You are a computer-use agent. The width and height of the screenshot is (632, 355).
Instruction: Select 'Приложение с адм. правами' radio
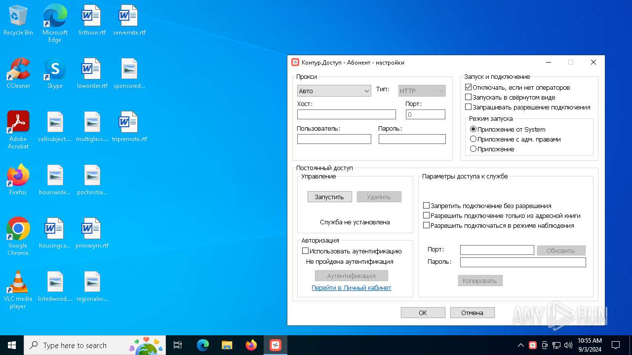[474, 139]
